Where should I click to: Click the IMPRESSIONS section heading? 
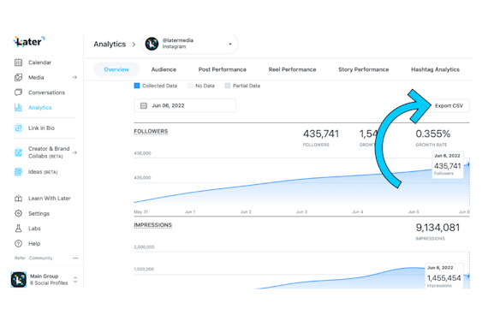coord(152,225)
